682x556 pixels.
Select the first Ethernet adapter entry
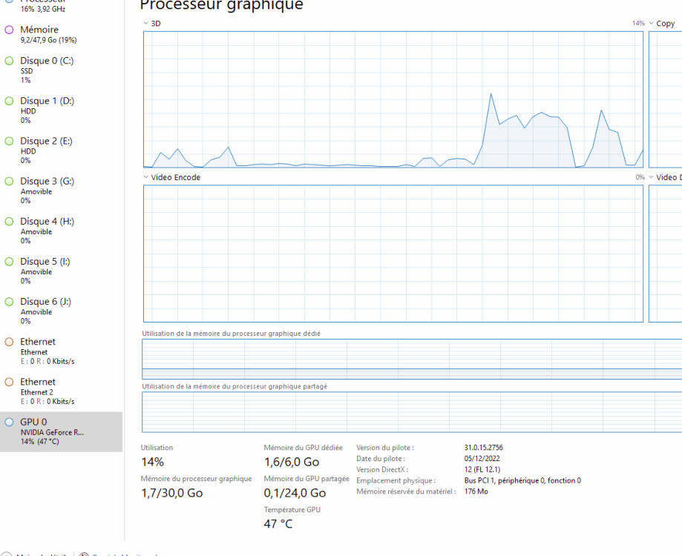[61, 351]
